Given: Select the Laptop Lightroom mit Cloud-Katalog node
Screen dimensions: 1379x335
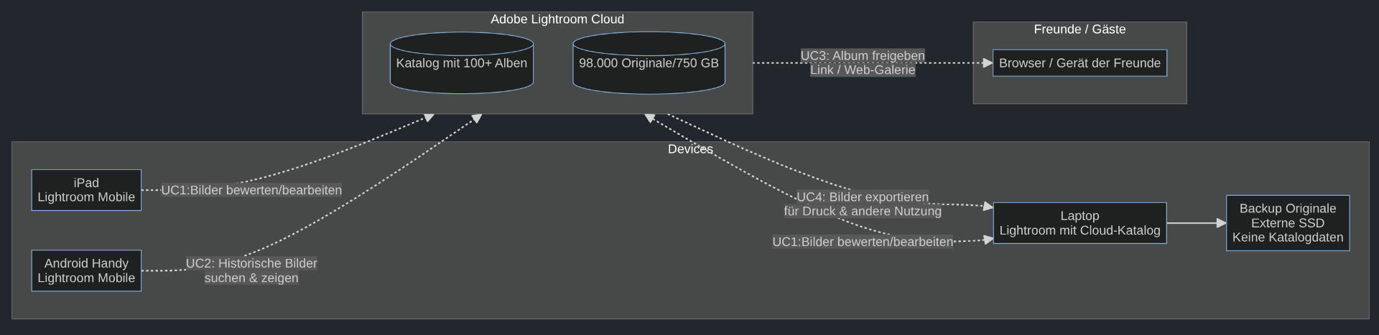Looking at the screenshot, I should 1079,223.
